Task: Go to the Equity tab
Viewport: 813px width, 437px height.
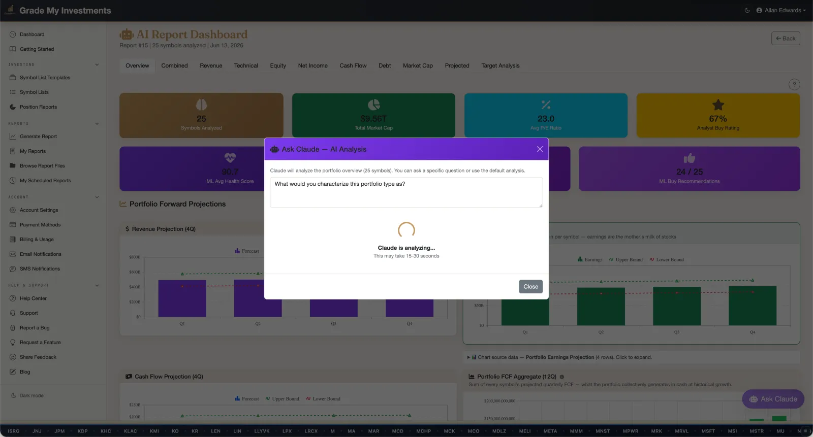Action: pyautogui.click(x=278, y=66)
